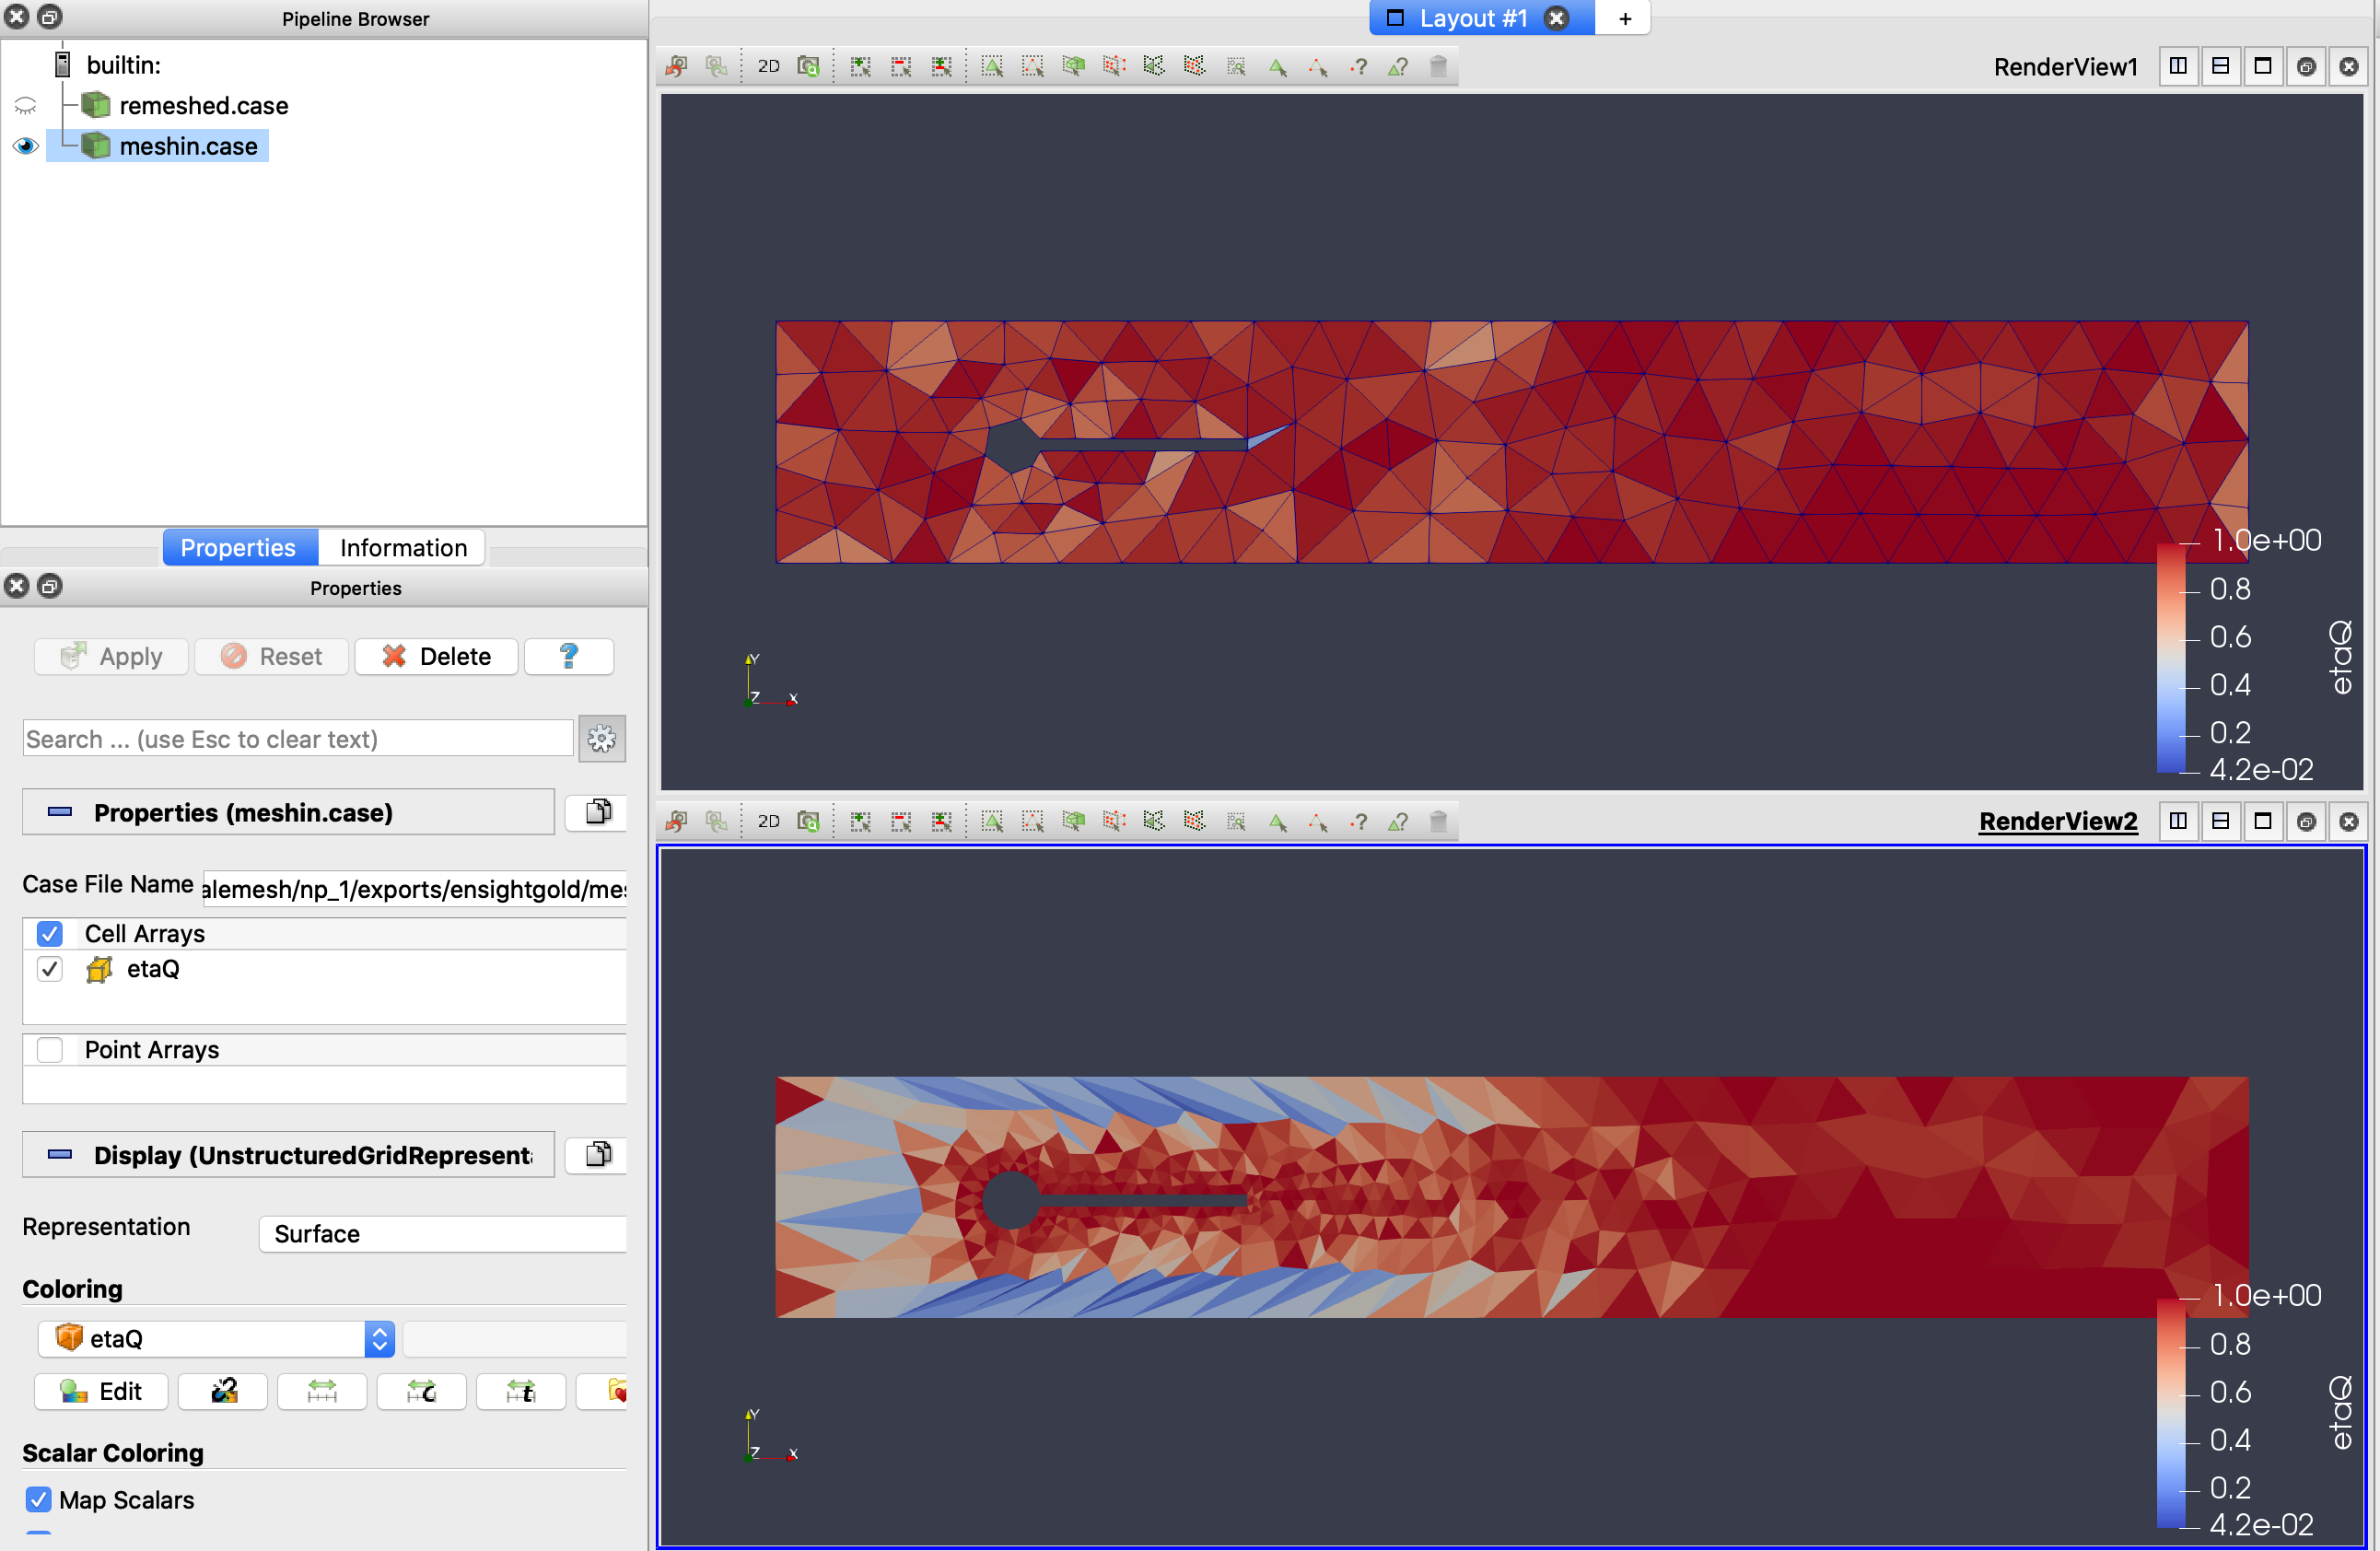The image size is (2380, 1551).
Task: Show the remeshed.case source visibility eye
Action: coord(24,105)
